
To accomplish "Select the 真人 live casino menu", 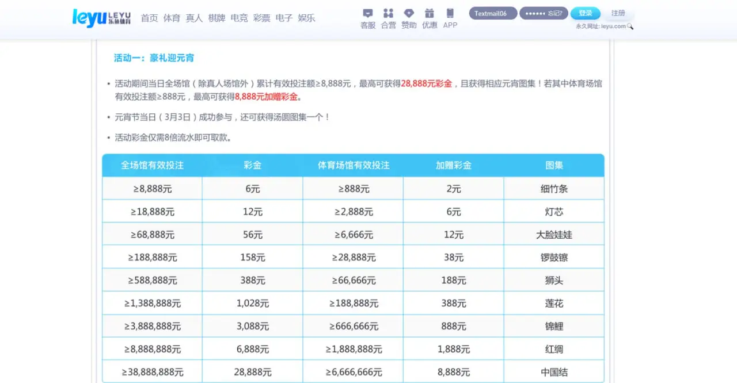I will (x=194, y=18).
